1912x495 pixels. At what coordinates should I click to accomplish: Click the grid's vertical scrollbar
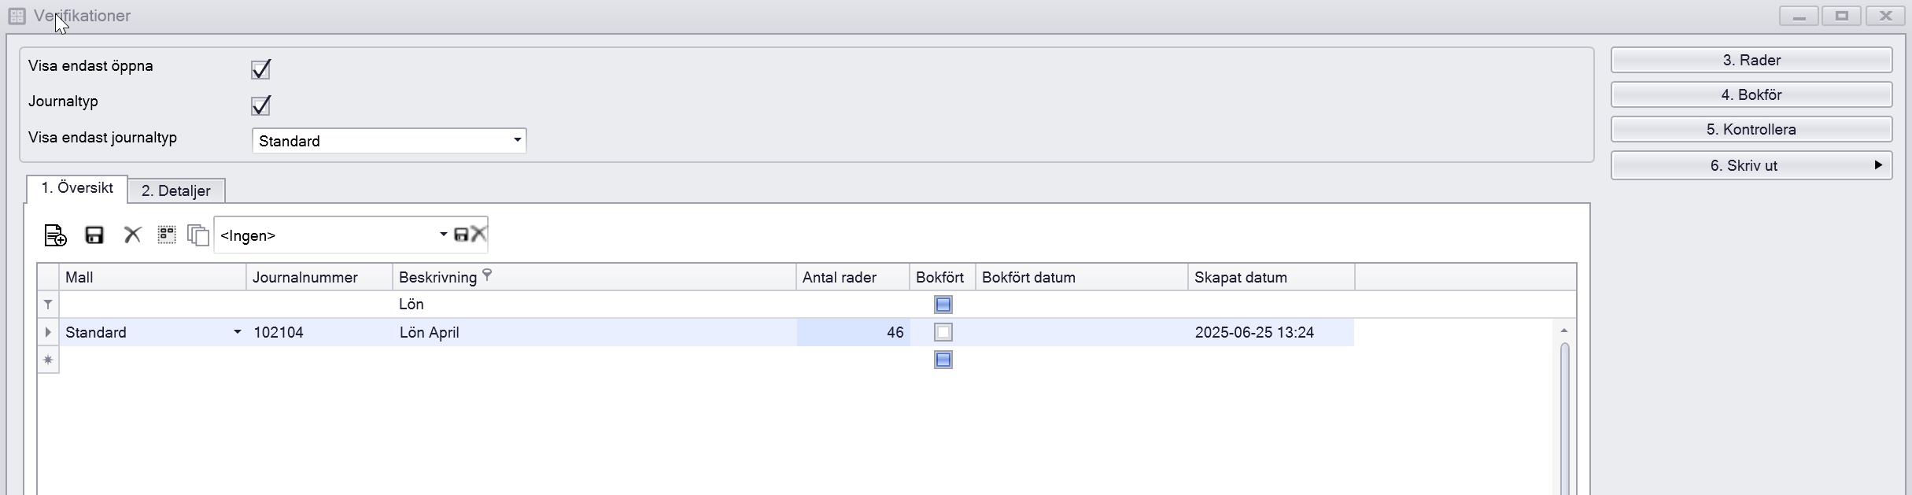point(1564,417)
